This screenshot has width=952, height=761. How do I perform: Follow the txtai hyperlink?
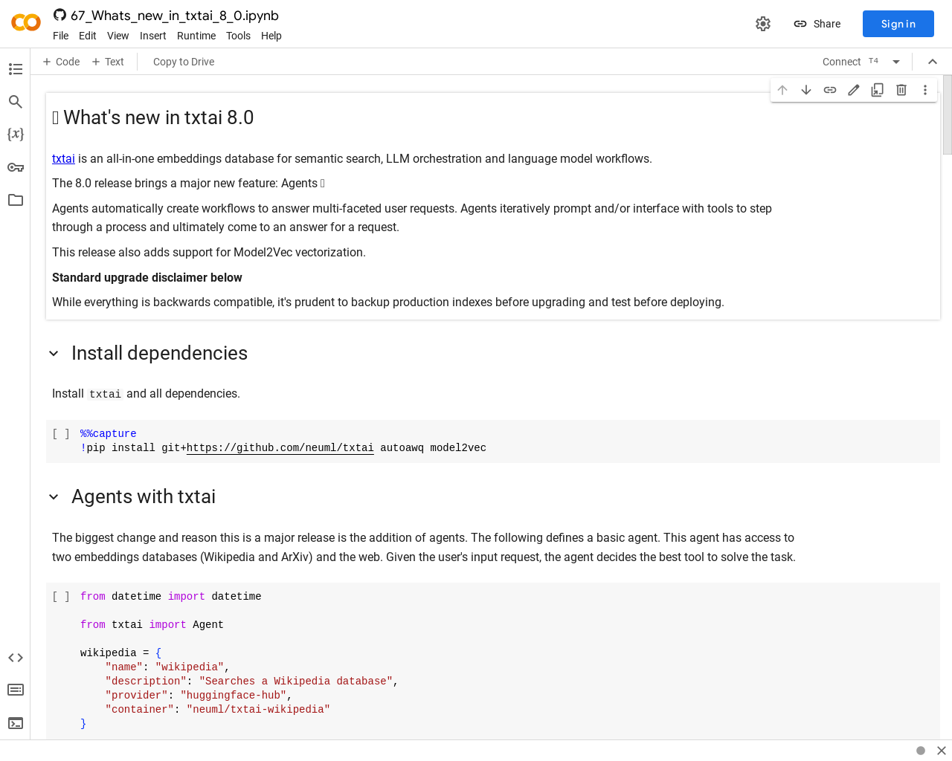click(63, 159)
